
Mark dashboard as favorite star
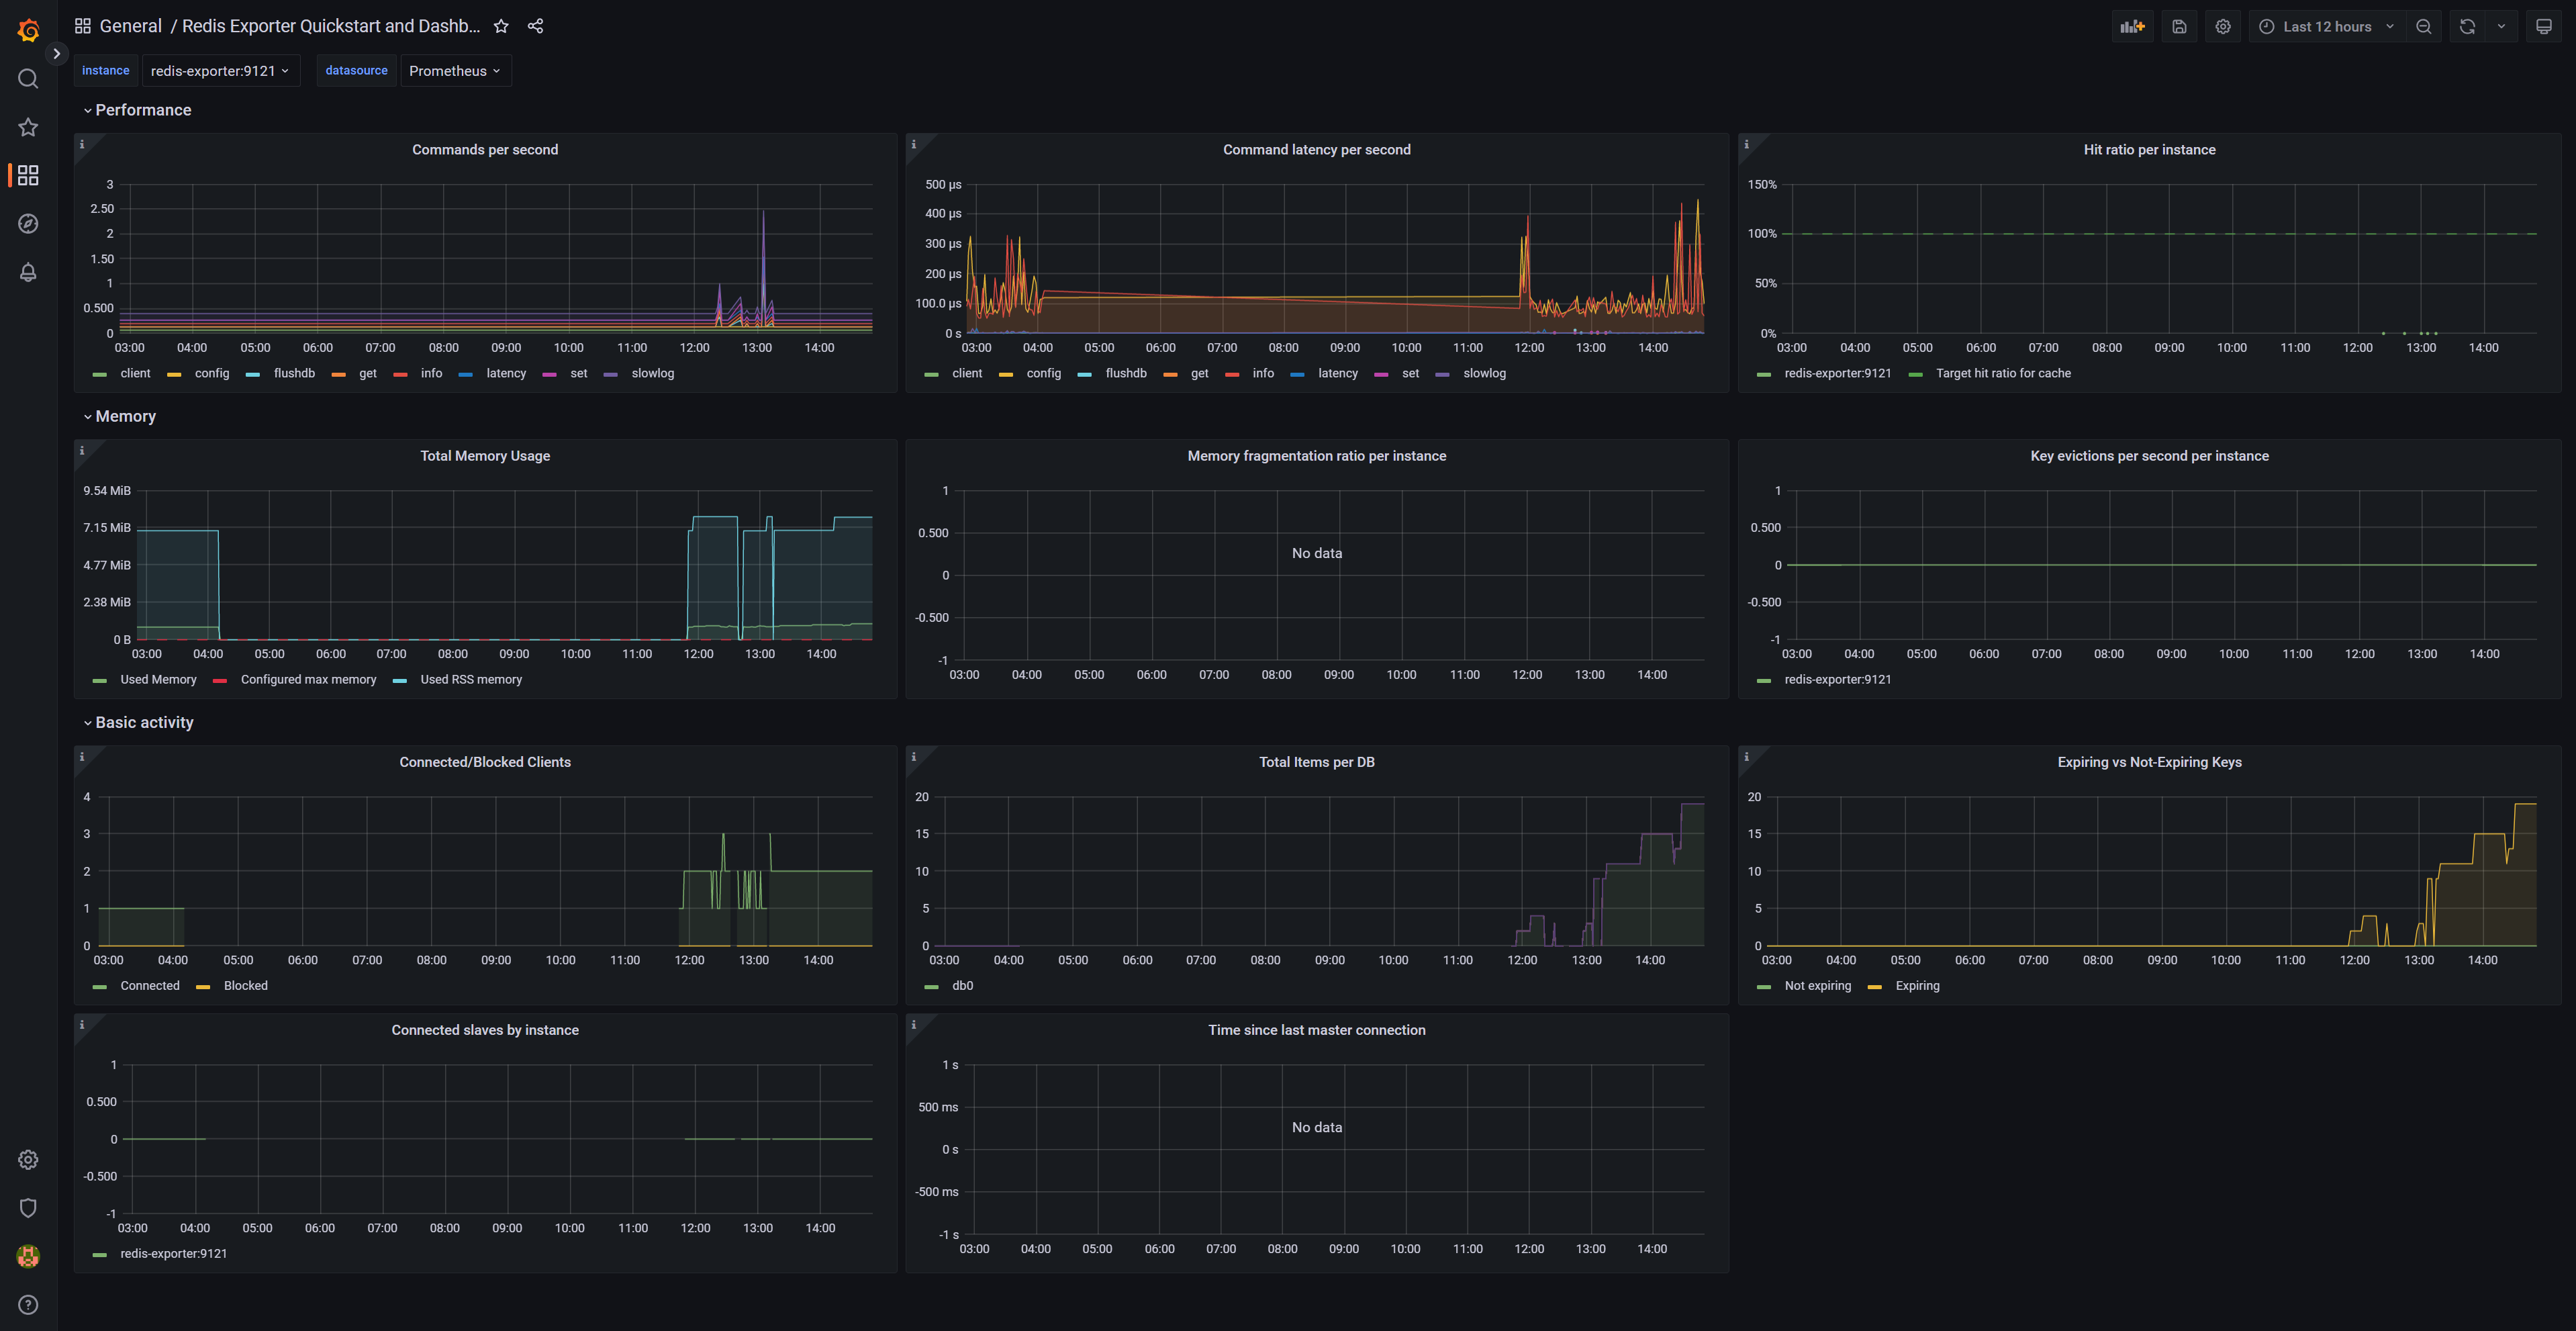[x=501, y=26]
